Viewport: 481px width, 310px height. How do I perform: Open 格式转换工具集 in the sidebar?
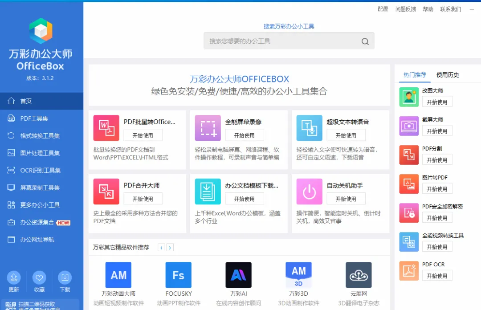coord(42,136)
